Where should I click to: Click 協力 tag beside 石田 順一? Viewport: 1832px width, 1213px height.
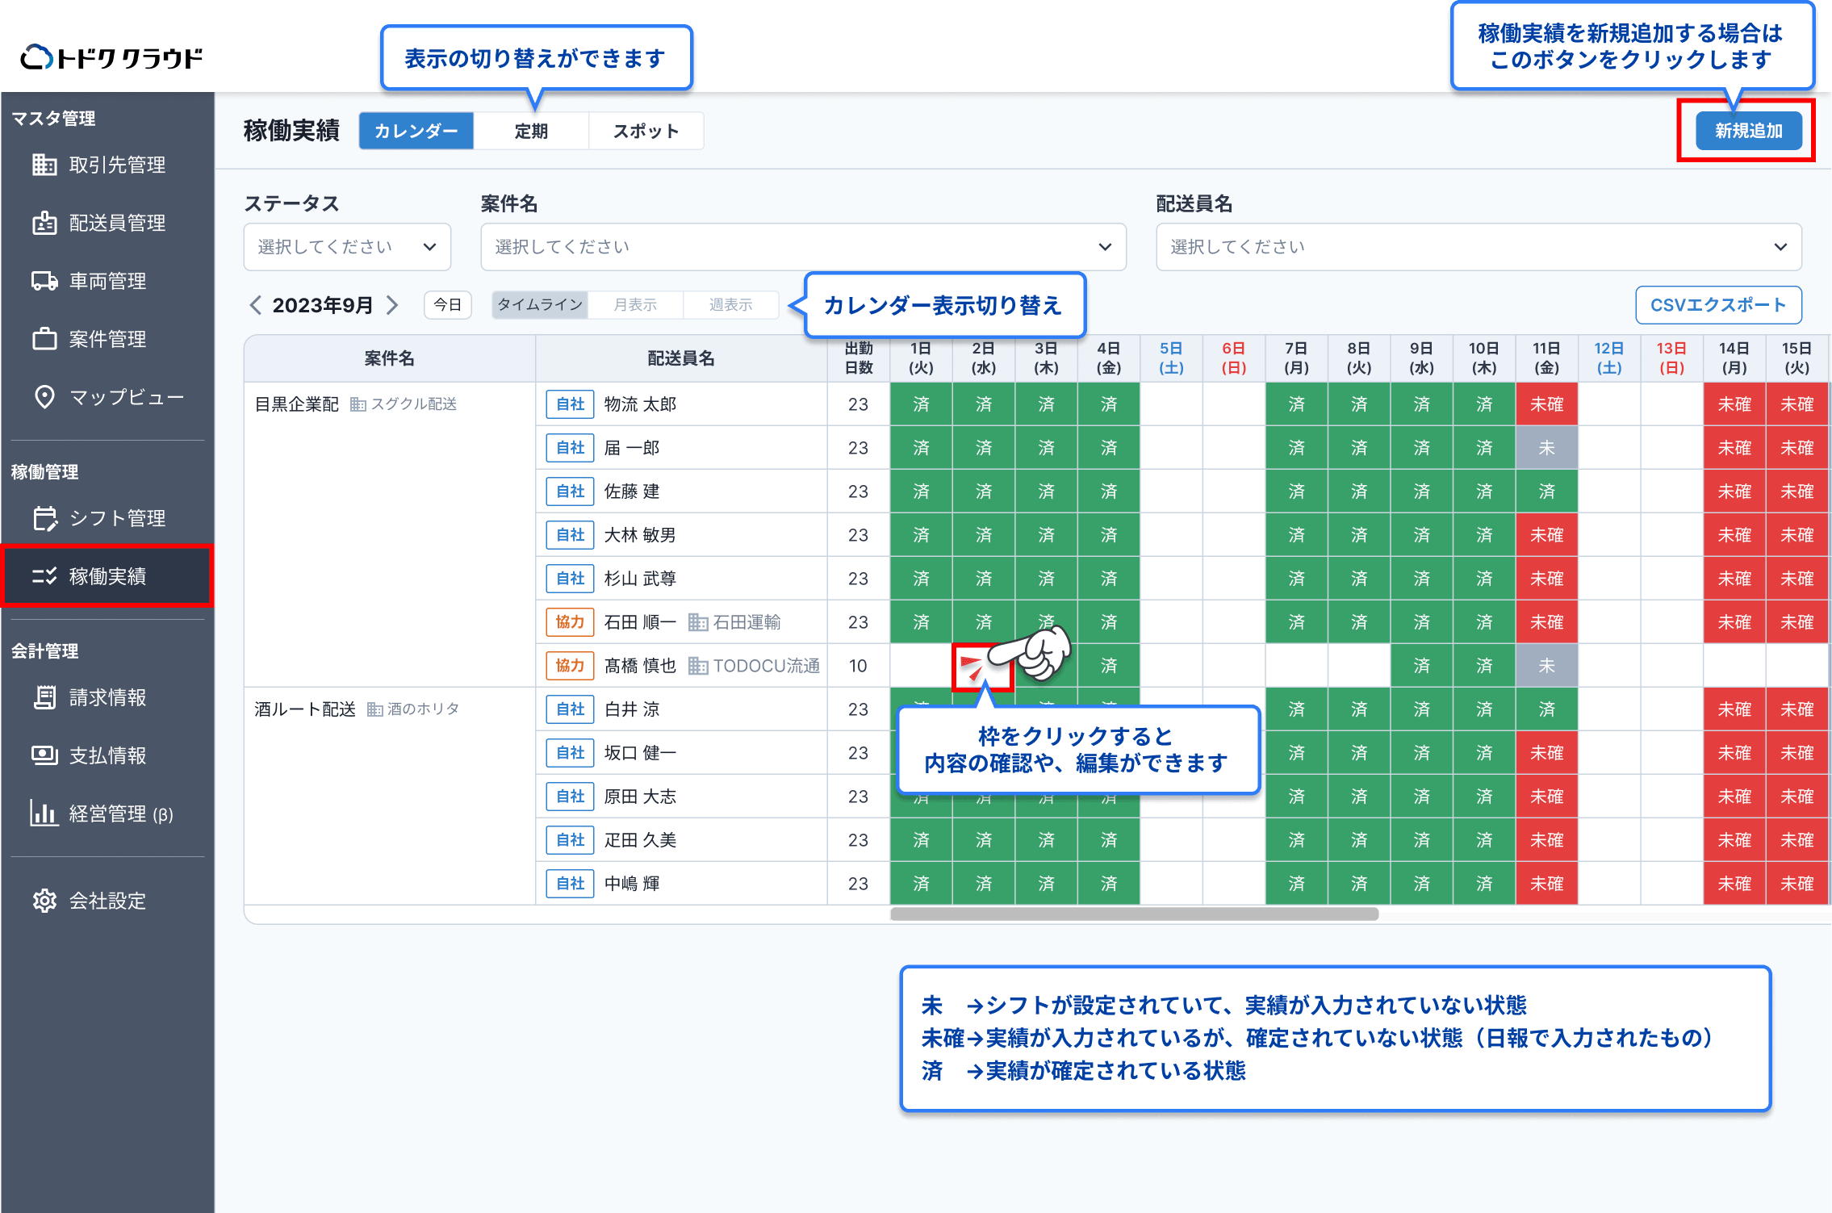click(570, 622)
